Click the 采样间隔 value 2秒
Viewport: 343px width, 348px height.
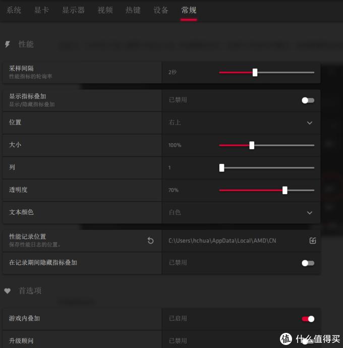[173, 72]
